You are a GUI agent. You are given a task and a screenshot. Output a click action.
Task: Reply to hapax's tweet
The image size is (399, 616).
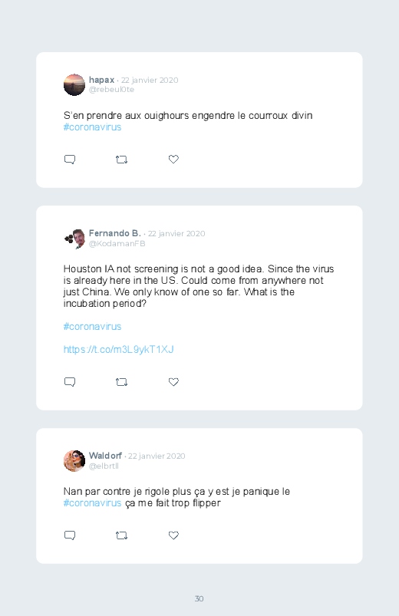coord(70,159)
